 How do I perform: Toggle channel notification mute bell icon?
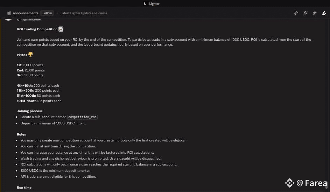(305, 13)
